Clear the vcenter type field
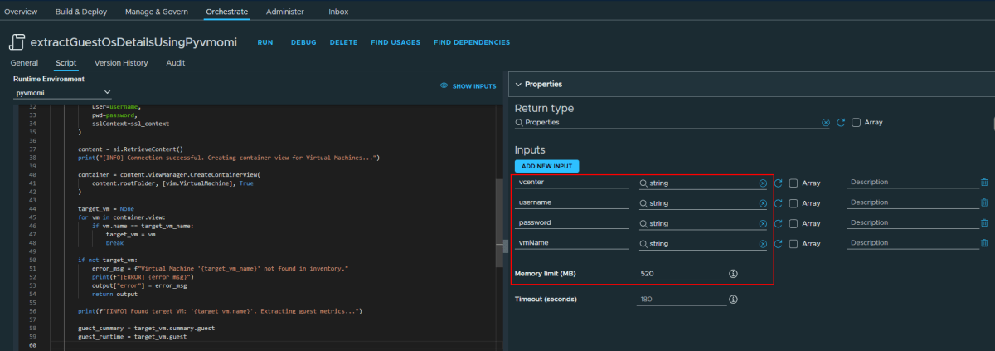This screenshot has width=995, height=351. pyautogui.click(x=763, y=183)
